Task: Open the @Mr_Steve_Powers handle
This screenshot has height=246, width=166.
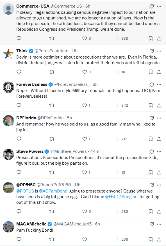Action: [x=69, y=151]
